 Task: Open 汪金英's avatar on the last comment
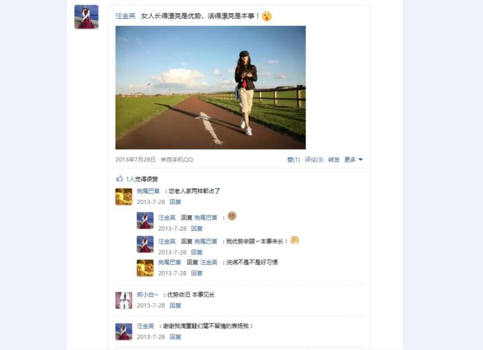(123, 332)
